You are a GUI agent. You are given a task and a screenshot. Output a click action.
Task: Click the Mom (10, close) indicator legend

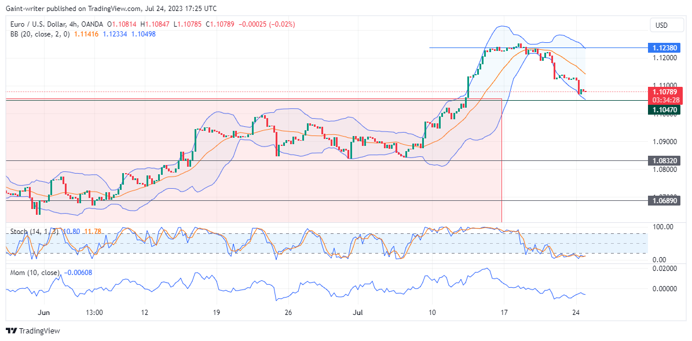(x=34, y=273)
